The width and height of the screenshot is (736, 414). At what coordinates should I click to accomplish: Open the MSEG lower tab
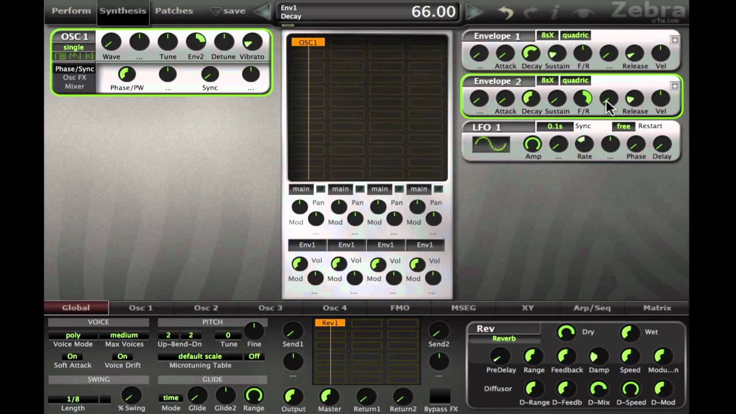463,308
